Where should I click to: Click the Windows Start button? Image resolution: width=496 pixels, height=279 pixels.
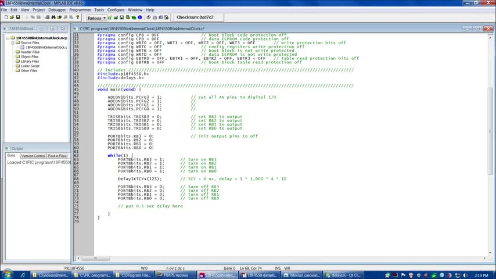(7, 274)
